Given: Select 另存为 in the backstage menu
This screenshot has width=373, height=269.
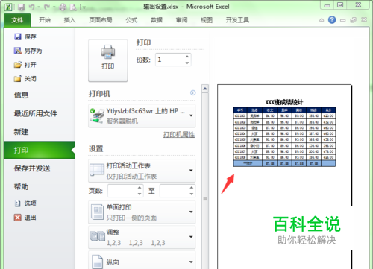Looking at the screenshot, I should point(28,51).
